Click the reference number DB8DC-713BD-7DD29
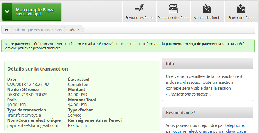Viewport: 259px width, 133px height. click(27, 95)
